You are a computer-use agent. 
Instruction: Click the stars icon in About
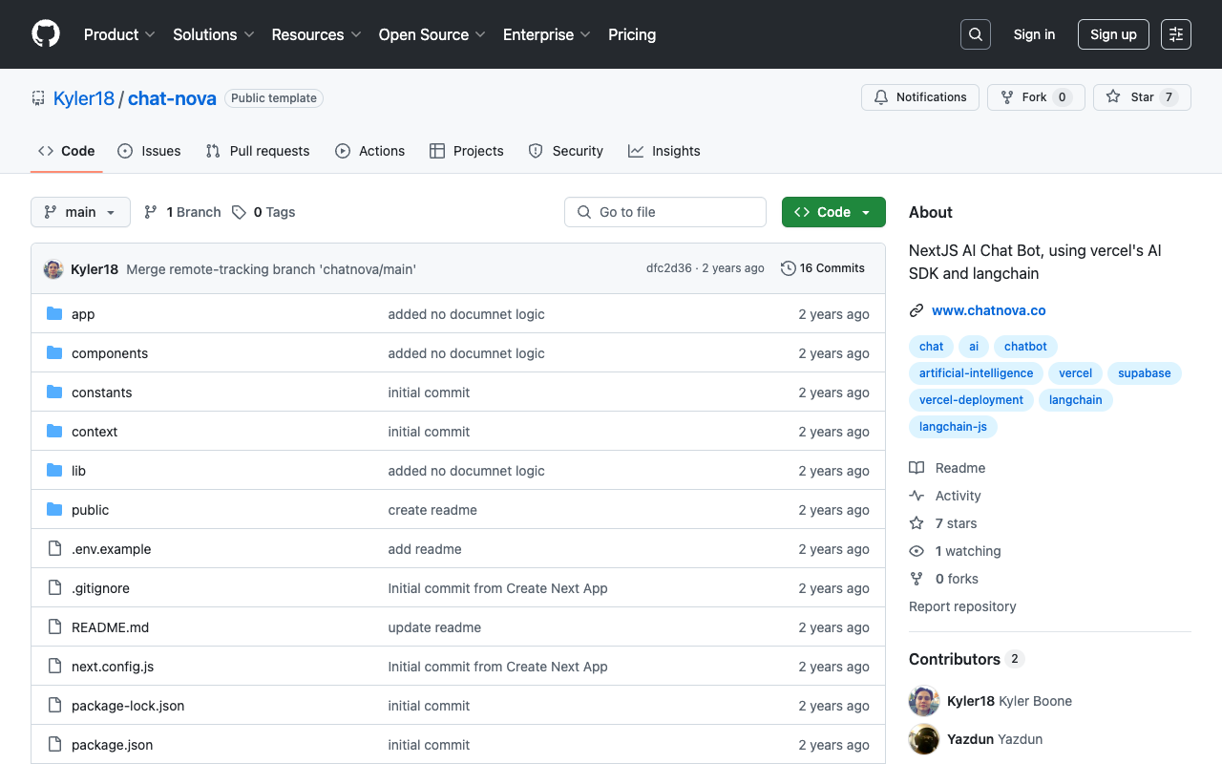coord(916,523)
